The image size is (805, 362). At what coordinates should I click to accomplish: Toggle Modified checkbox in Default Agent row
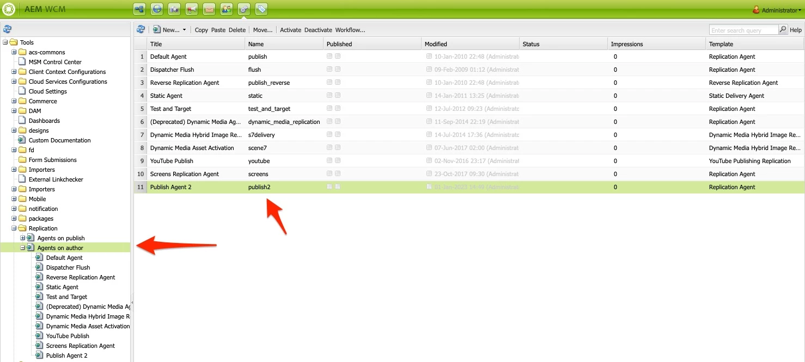[x=429, y=56]
